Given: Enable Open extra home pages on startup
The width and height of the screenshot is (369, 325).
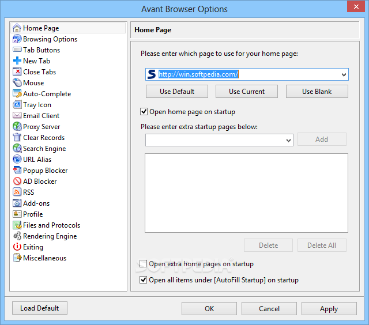Looking at the screenshot, I should (x=143, y=263).
